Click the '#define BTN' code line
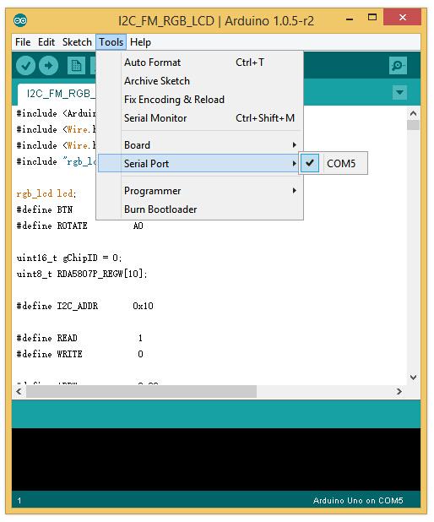 click(x=45, y=209)
